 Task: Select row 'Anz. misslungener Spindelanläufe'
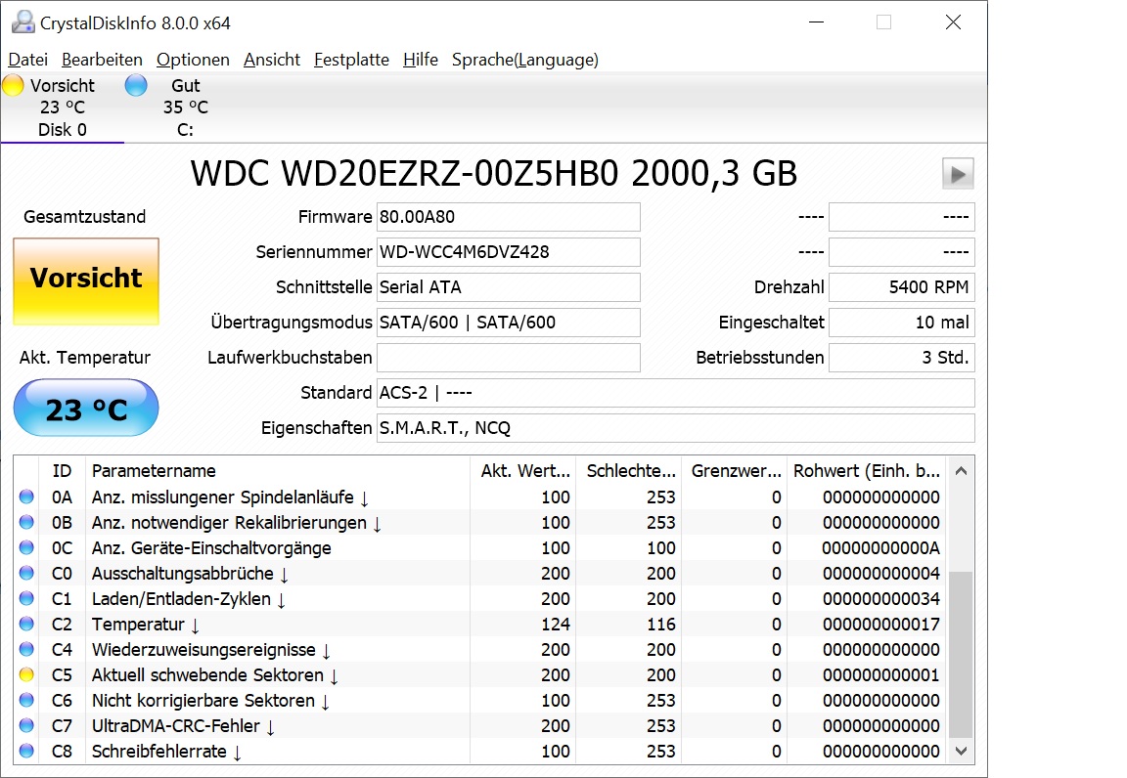(x=480, y=497)
